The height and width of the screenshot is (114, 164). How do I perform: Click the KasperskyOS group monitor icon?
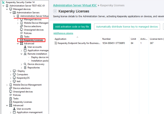tap(14, 78)
